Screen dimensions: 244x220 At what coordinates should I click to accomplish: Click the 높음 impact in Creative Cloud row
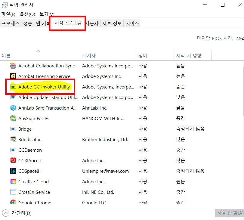tap(181, 181)
